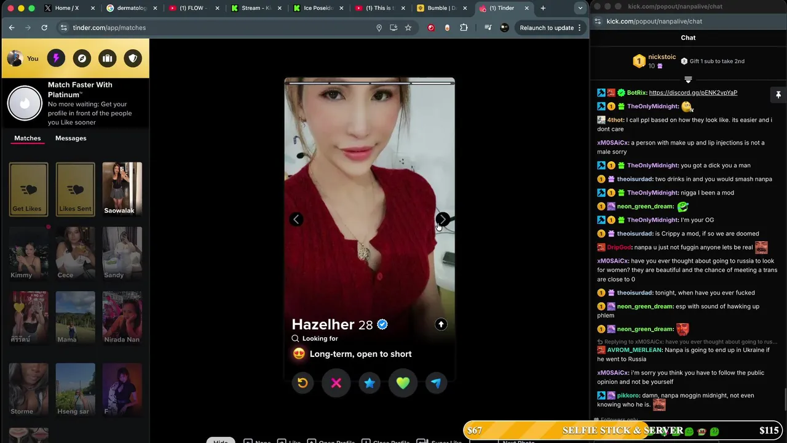Click the blue paper plane Send button
This screenshot has width=787, height=443.
(436, 383)
